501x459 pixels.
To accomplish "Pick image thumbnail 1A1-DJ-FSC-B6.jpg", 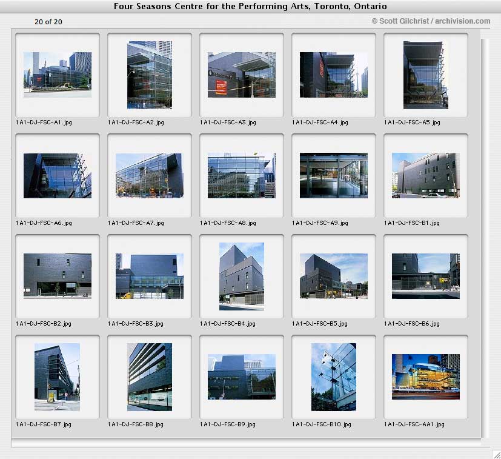I will [x=426, y=276].
